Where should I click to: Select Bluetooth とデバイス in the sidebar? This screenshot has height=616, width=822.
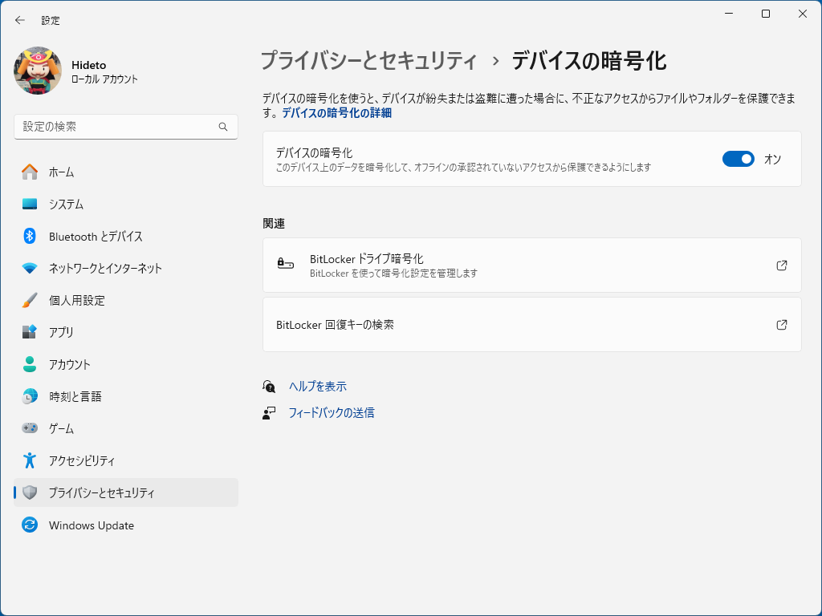(96, 236)
